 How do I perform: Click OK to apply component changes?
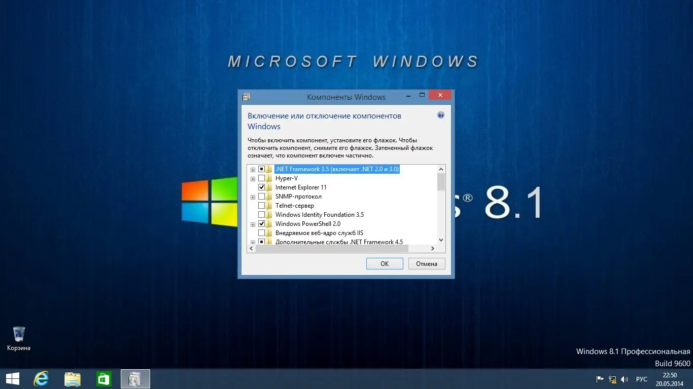[385, 263]
